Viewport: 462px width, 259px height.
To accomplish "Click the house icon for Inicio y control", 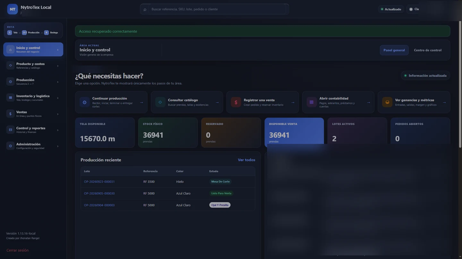I will pos(10,50).
